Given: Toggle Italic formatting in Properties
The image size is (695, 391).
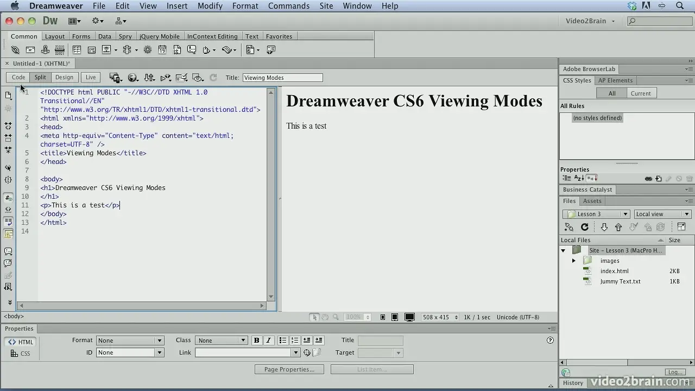Looking at the screenshot, I should click(x=269, y=340).
